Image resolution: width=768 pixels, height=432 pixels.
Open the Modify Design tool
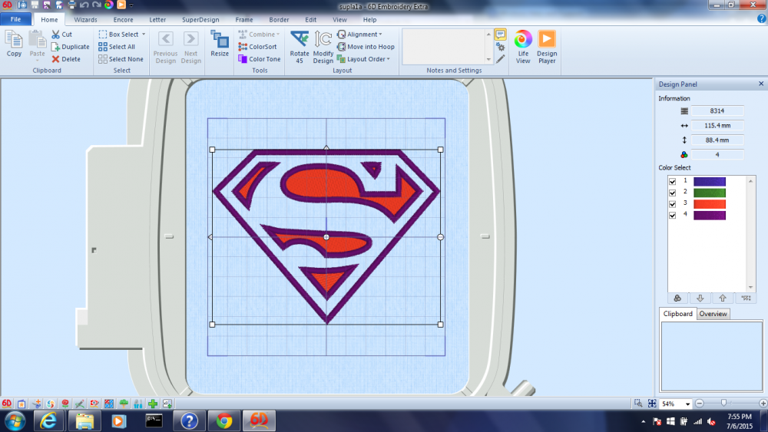(x=323, y=47)
